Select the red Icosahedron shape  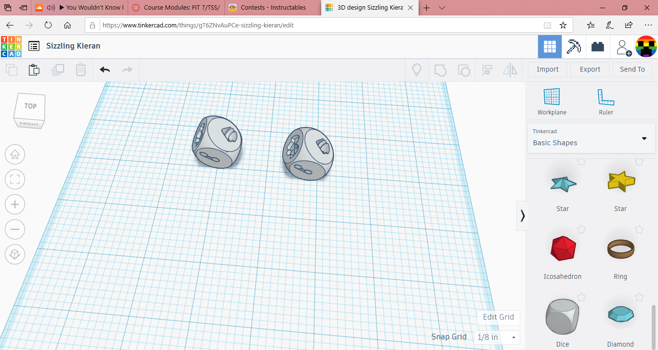click(x=563, y=248)
